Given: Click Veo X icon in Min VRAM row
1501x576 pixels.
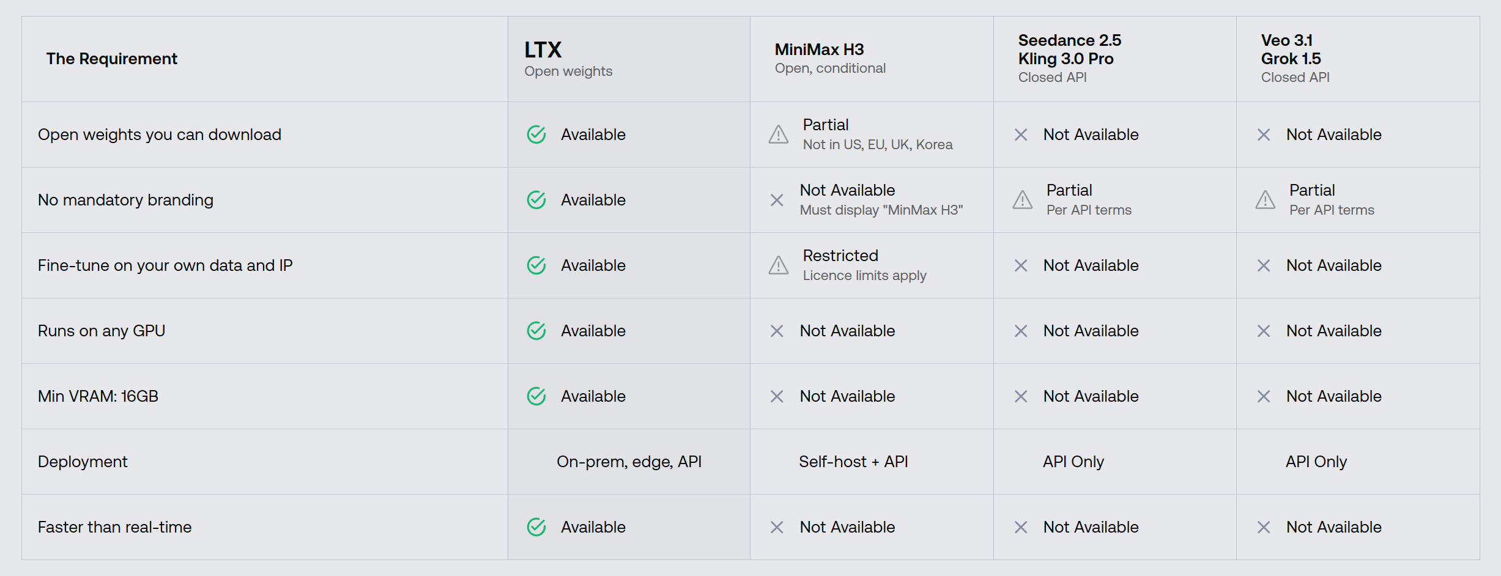Looking at the screenshot, I should (x=1264, y=396).
